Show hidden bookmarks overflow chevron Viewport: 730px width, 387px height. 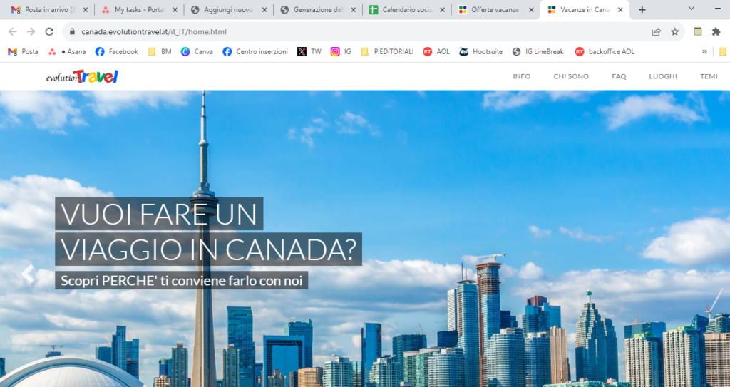(x=704, y=51)
